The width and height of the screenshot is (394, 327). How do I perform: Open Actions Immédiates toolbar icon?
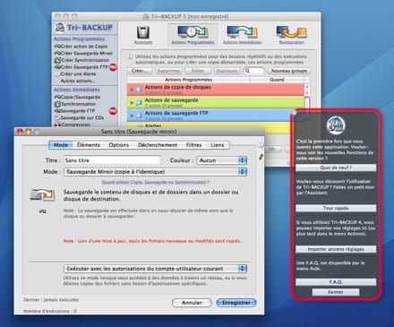pos(242,35)
